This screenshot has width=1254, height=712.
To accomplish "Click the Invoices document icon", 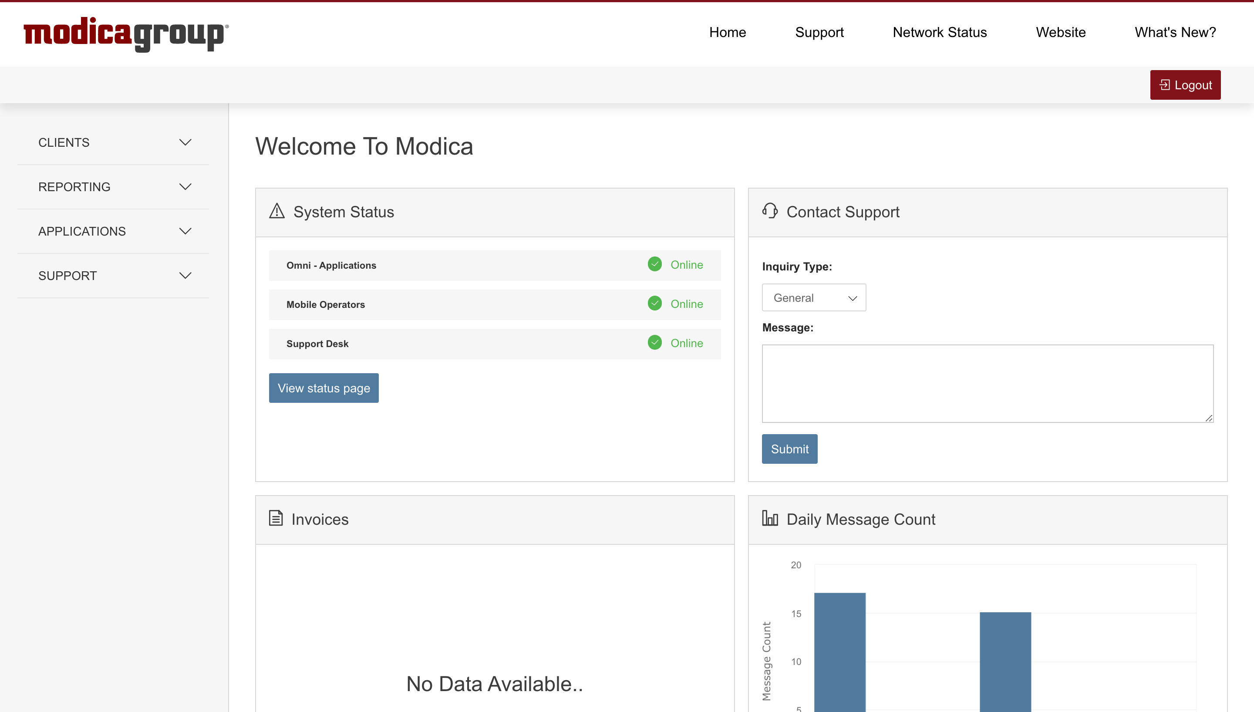I will coord(276,518).
